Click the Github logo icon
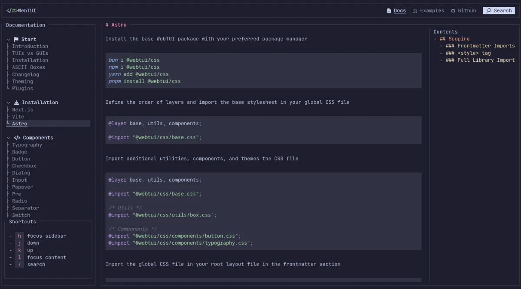 453,11
